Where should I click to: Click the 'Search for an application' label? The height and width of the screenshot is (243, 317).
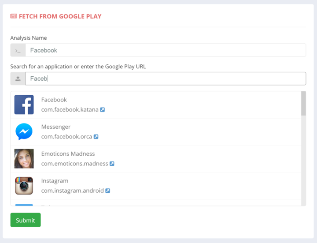78,67
